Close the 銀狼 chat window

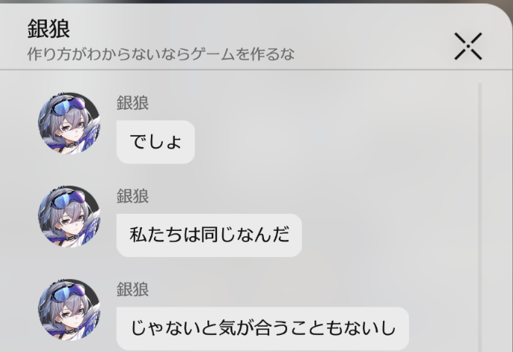point(468,46)
